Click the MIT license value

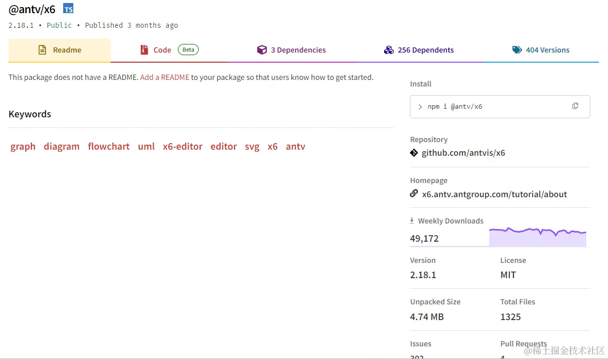click(x=508, y=275)
